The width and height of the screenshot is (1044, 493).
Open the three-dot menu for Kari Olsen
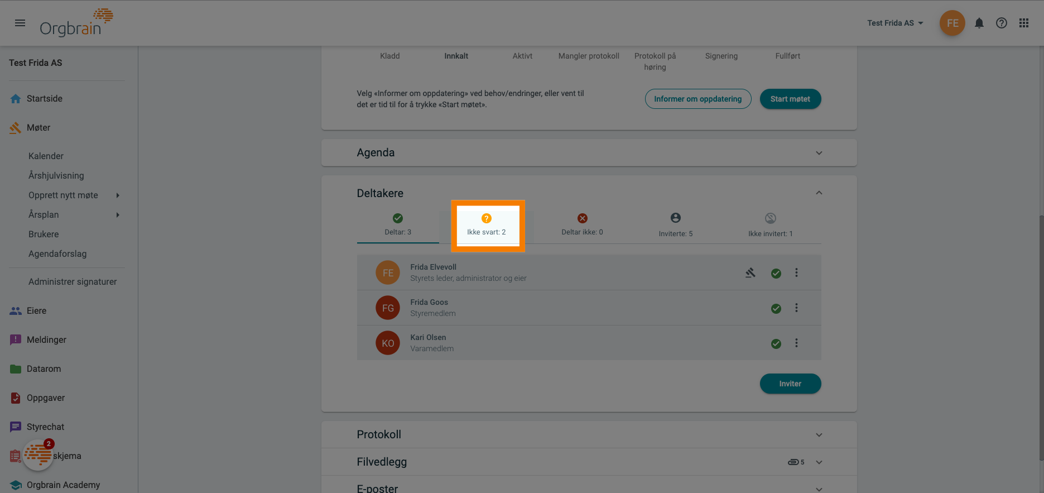pyautogui.click(x=796, y=343)
